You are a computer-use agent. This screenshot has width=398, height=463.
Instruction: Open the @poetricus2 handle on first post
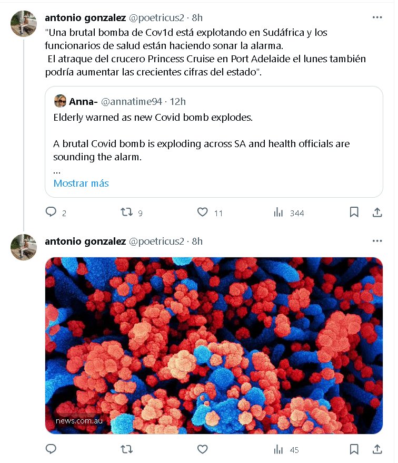pyautogui.click(x=156, y=18)
